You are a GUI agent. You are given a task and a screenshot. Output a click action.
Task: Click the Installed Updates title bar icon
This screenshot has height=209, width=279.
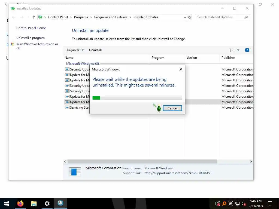pos(13,8)
